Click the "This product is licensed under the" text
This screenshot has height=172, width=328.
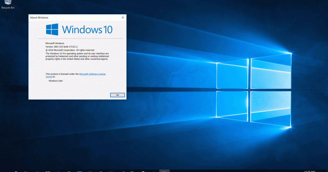pos(62,74)
